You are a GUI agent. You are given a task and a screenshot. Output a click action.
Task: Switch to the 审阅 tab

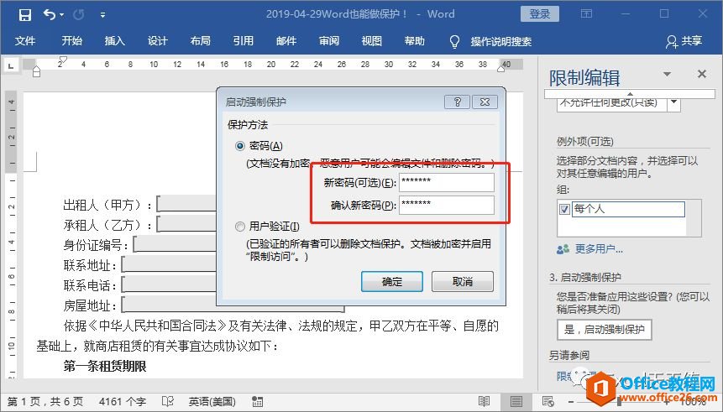click(329, 41)
